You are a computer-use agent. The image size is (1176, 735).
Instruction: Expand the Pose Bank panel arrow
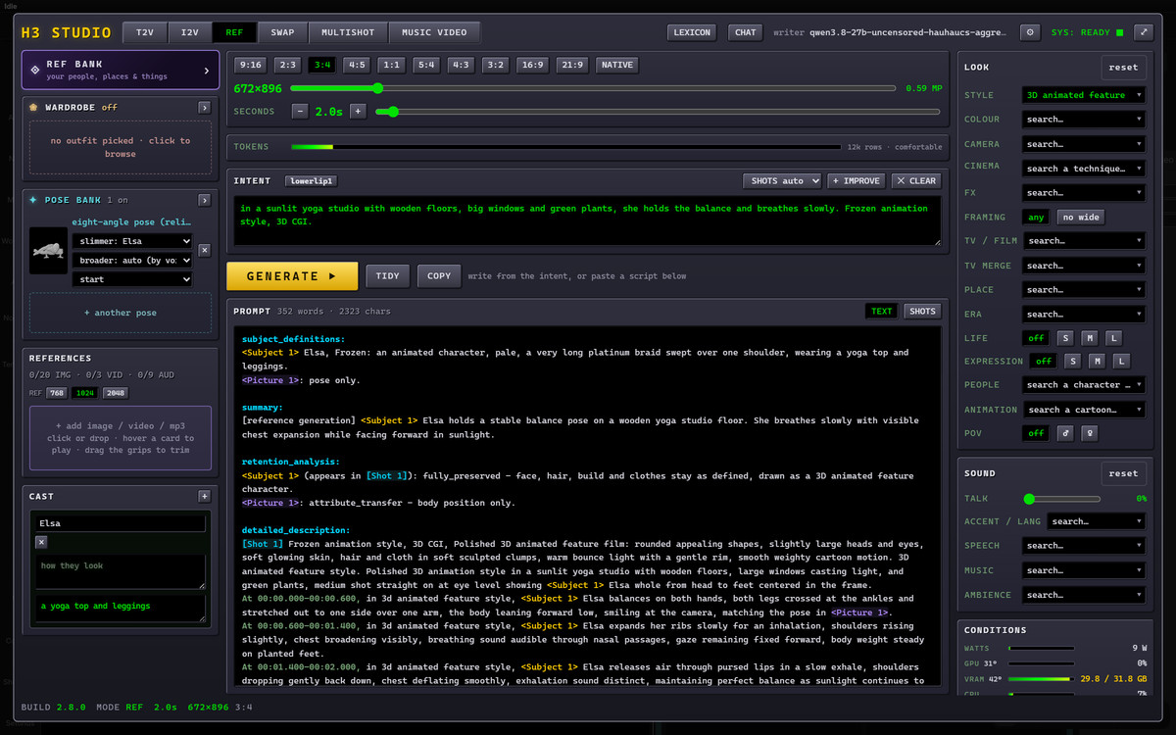(x=204, y=200)
